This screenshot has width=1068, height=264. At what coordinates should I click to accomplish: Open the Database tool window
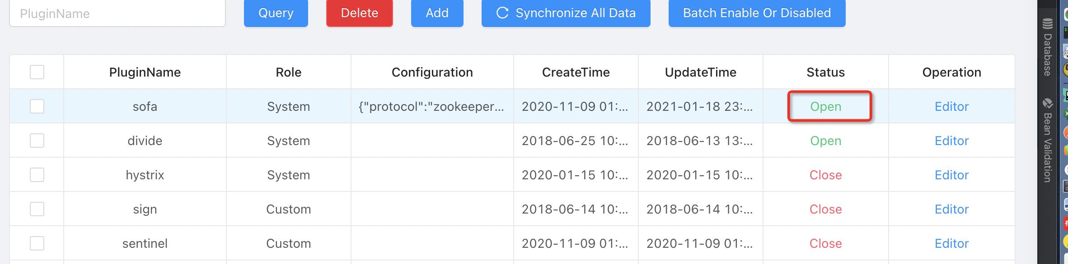click(x=1047, y=47)
